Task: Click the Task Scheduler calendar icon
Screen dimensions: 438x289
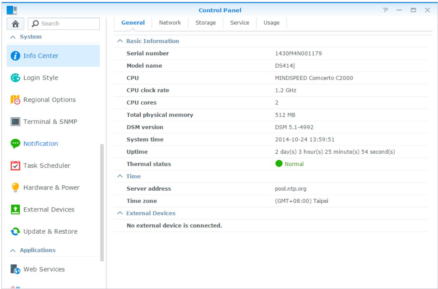Action: coord(15,166)
